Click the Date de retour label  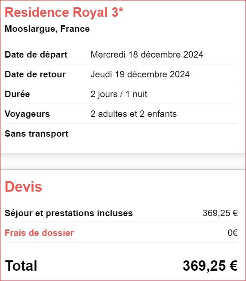coord(35,74)
